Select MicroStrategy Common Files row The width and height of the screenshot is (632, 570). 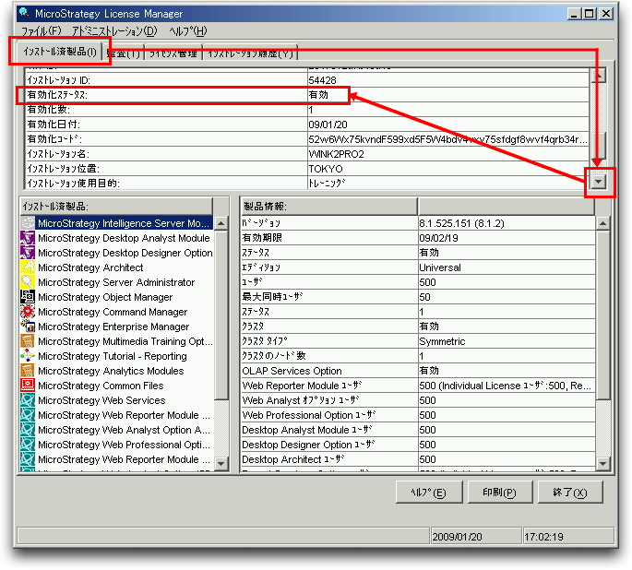[116, 386]
